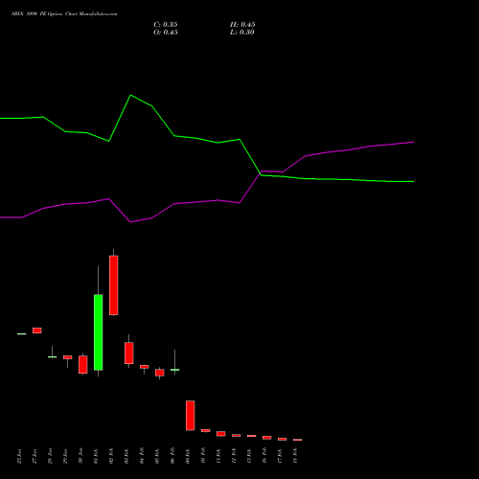Click the red candle for 05 Feb
The height and width of the screenshot is (479, 479).
[x=160, y=373]
